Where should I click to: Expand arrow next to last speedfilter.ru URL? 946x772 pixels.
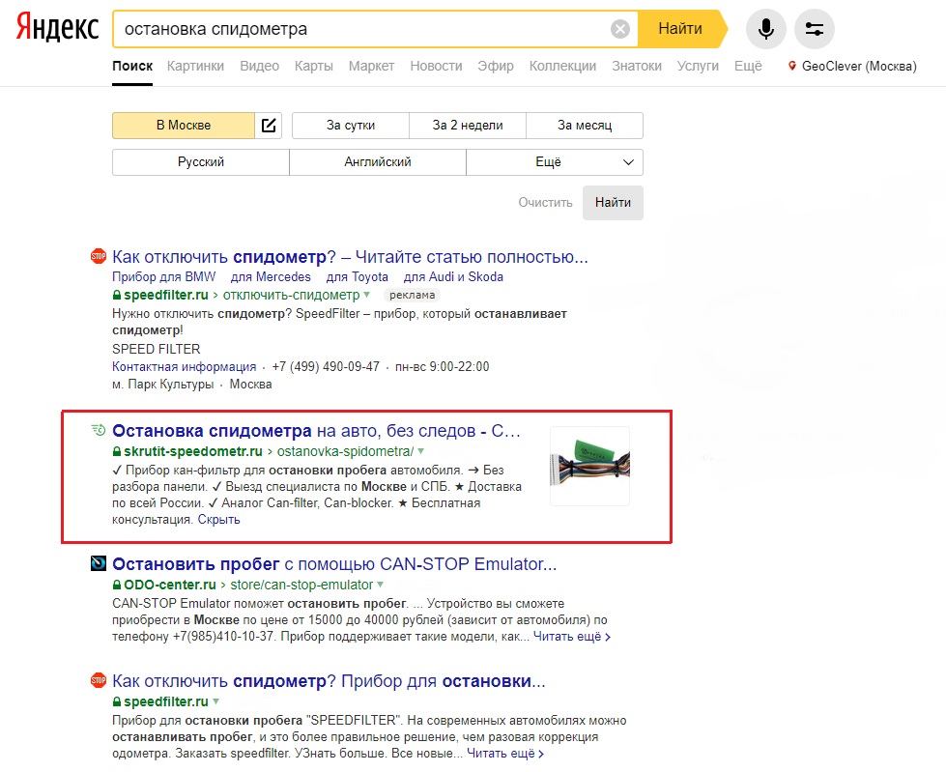pyautogui.click(x=215, y=702)
